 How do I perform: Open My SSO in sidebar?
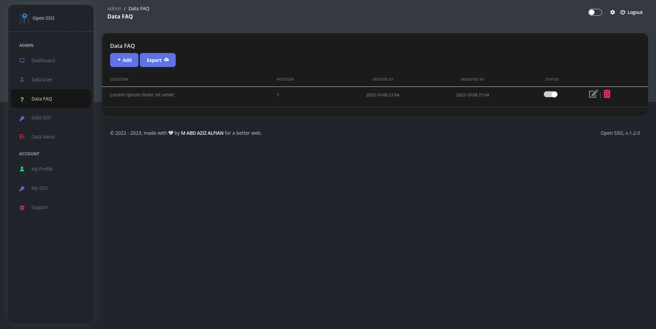tap(51, 188)
